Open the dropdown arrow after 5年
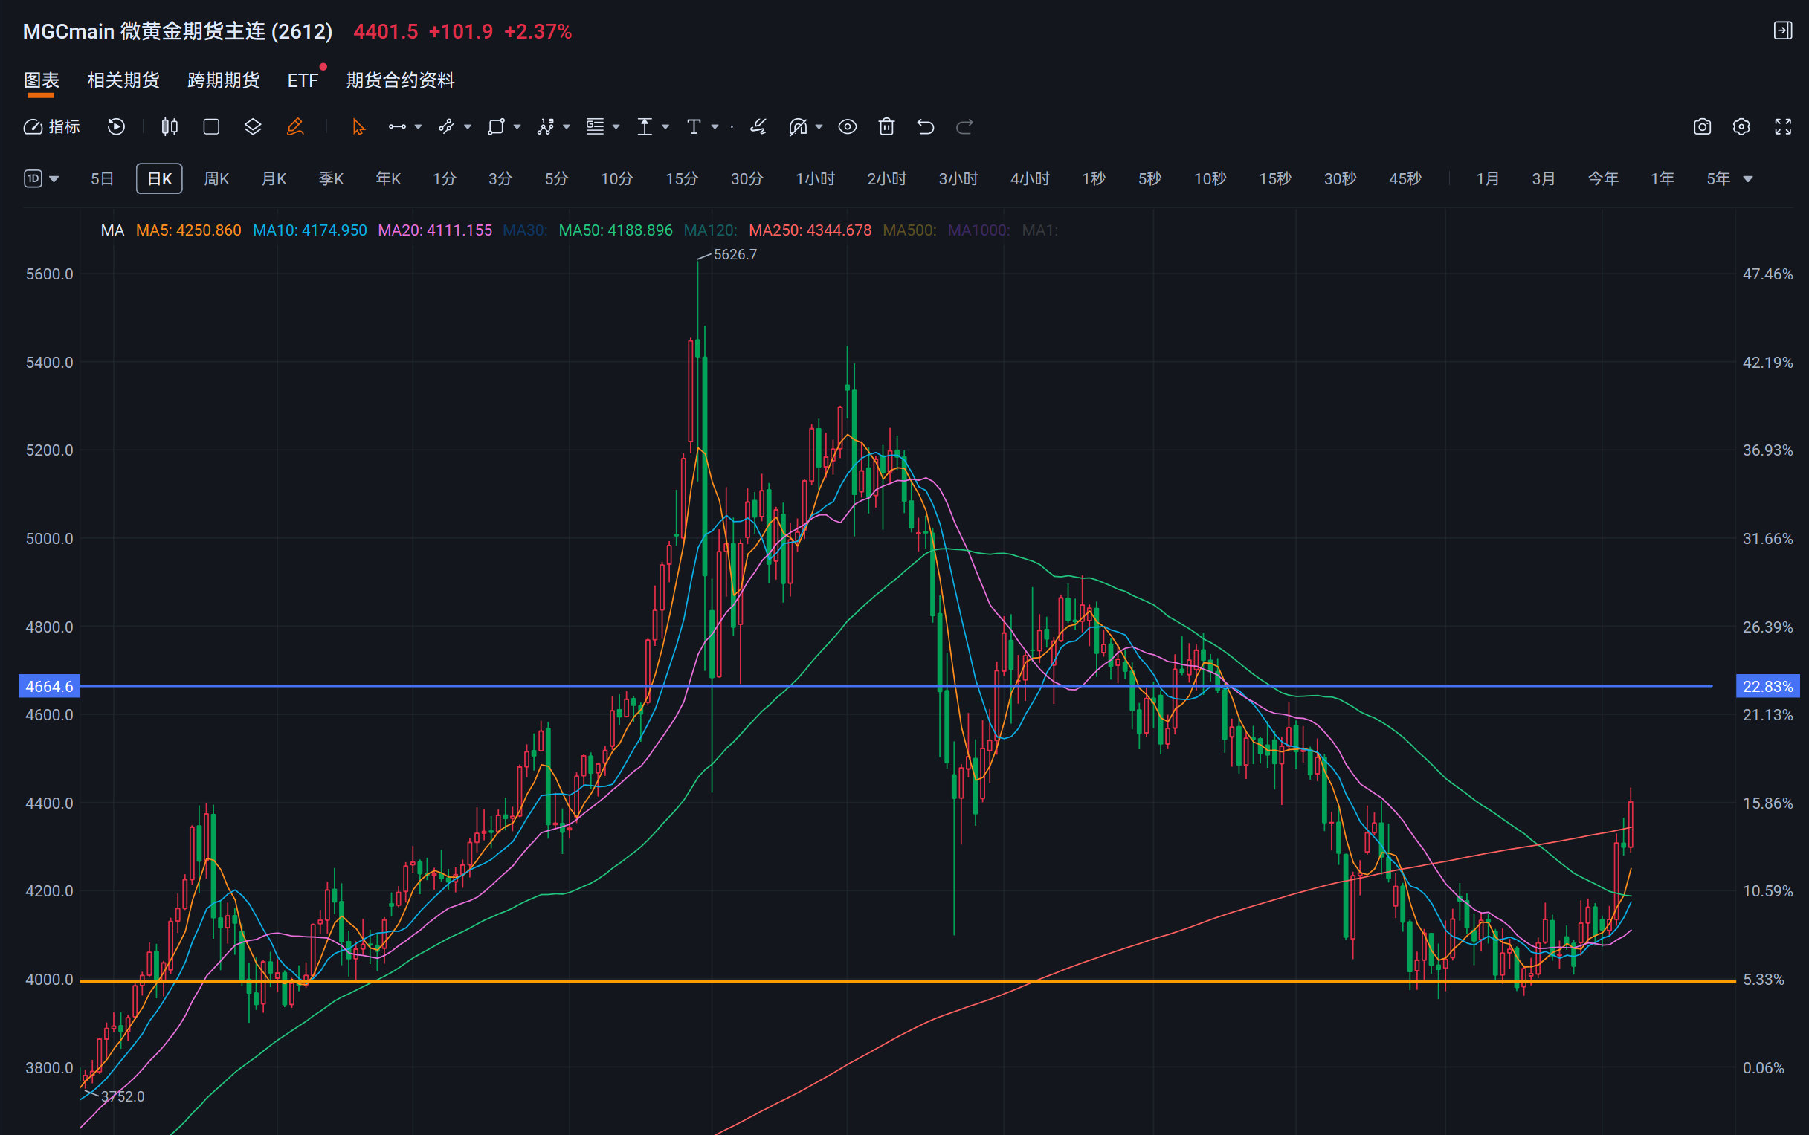The width and height of the screenshot is (1809, 1135). pyautogui.click(x=1747, y=178)
